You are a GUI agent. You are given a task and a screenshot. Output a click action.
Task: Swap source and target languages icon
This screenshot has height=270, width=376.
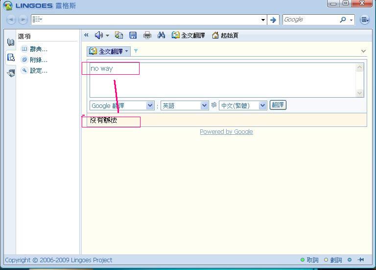click(214, 105)
